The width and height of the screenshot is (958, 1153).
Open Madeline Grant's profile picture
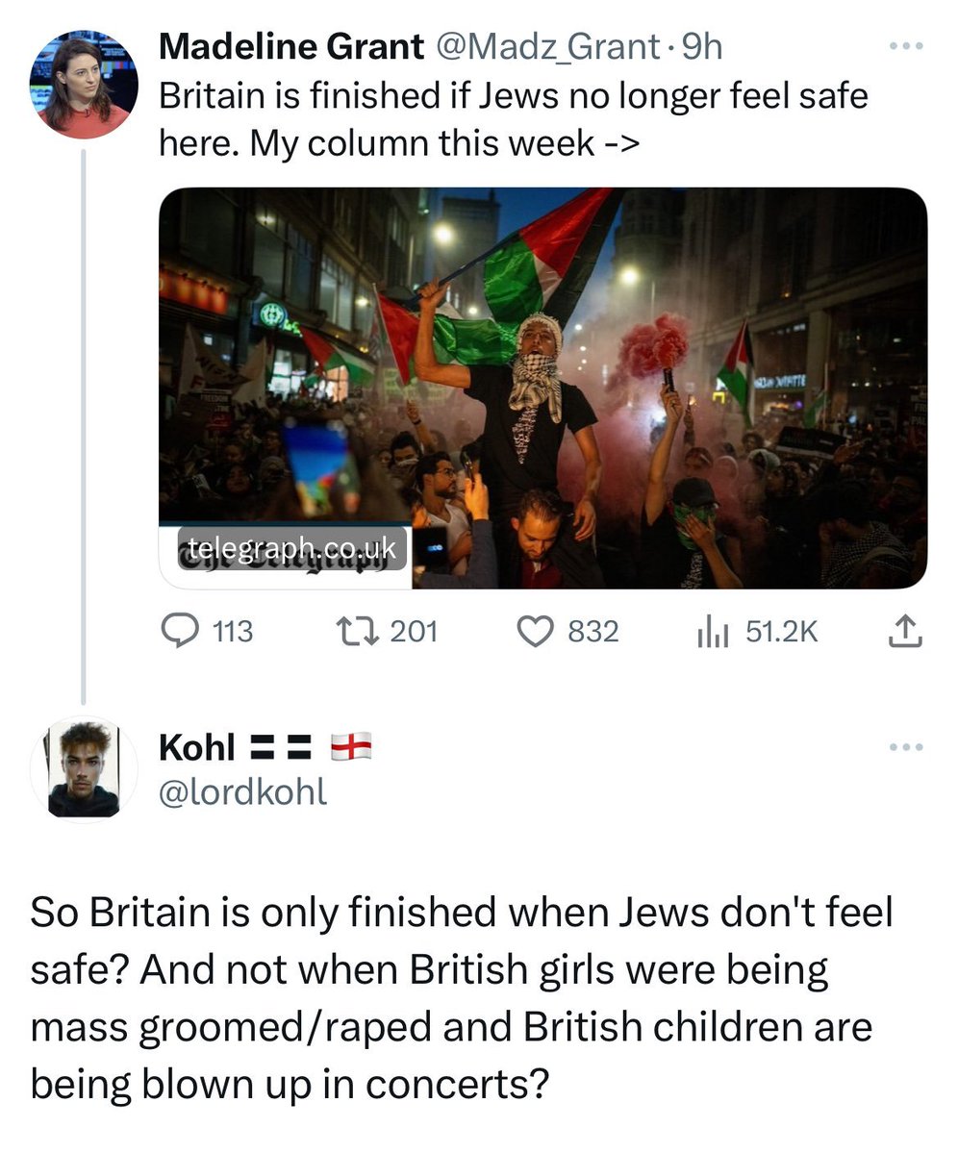84,86
